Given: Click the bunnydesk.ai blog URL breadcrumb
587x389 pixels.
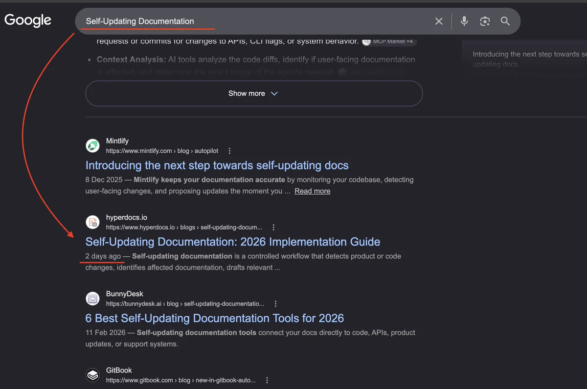Looking at the screenshot, I should tap(185, 304).
